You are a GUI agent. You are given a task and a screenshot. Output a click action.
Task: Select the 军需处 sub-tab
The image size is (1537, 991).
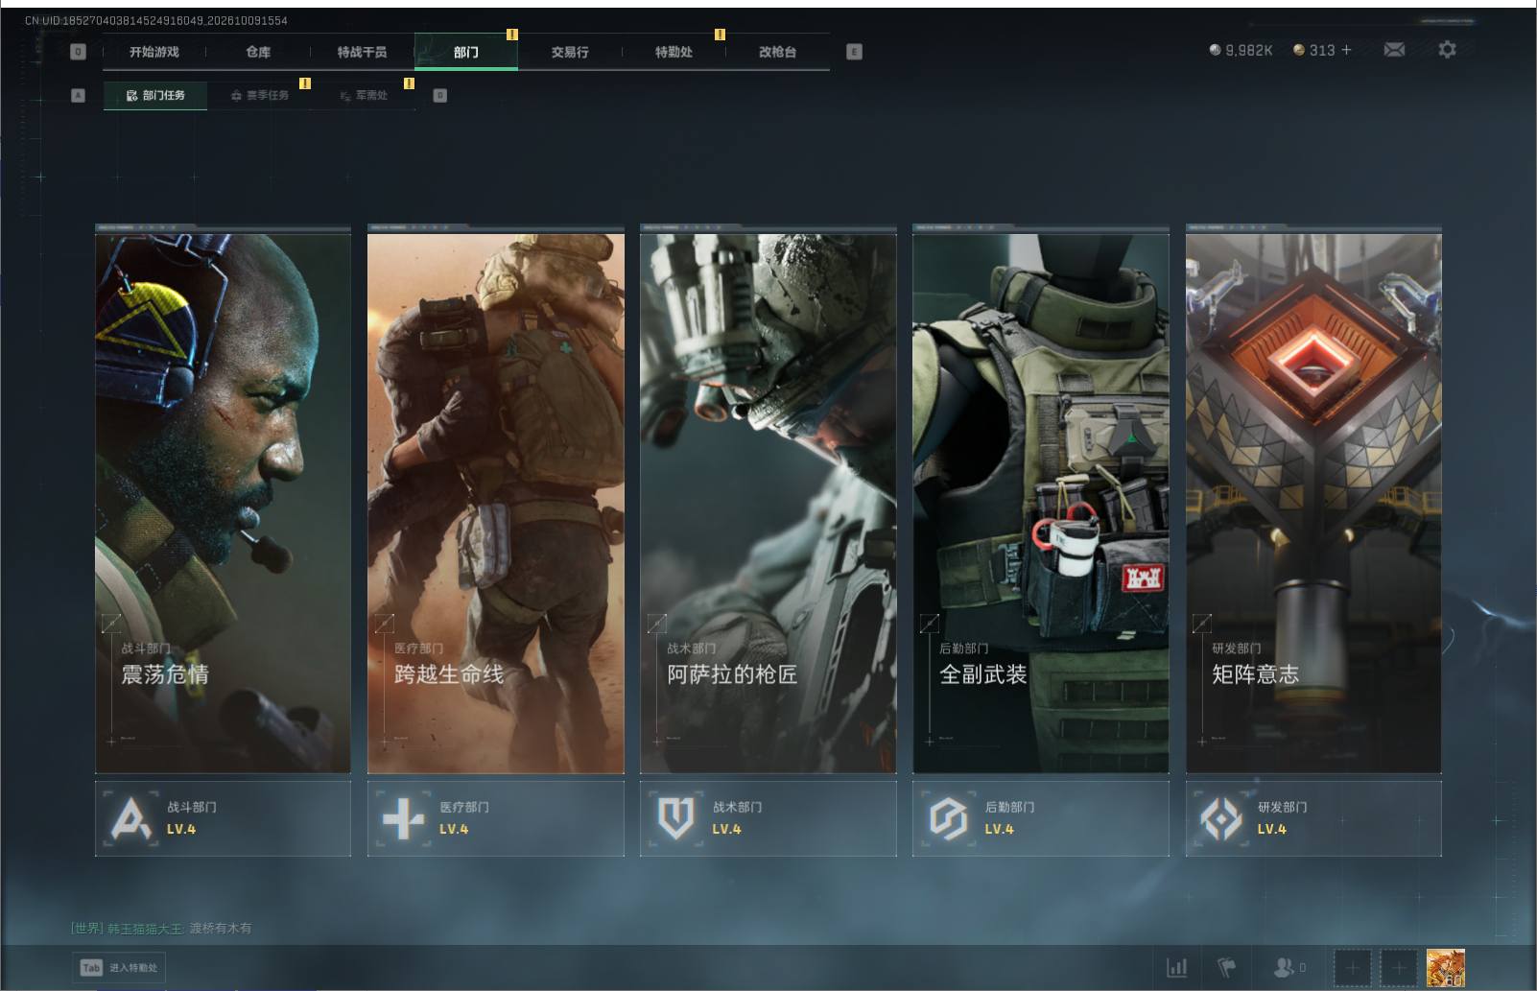[364, 95]
